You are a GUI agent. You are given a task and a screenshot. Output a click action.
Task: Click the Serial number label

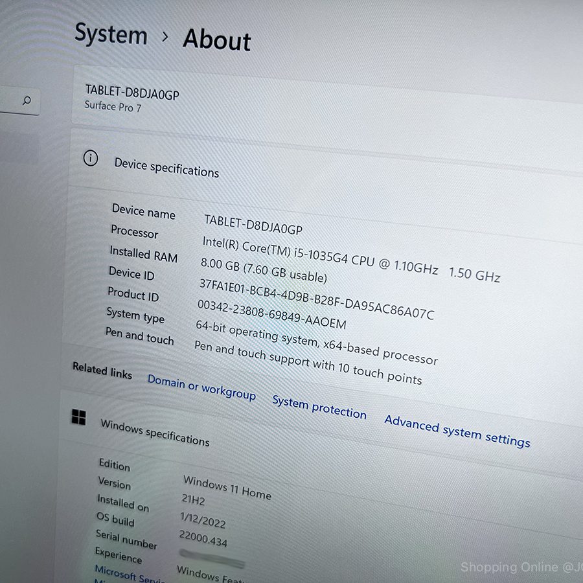click(126, 540)
